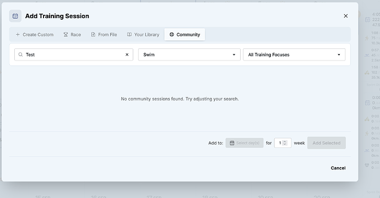The height and width of the screenshot is (198, 380).
Task: Click the Select day(s) button
Action: (x=245, y=143)
